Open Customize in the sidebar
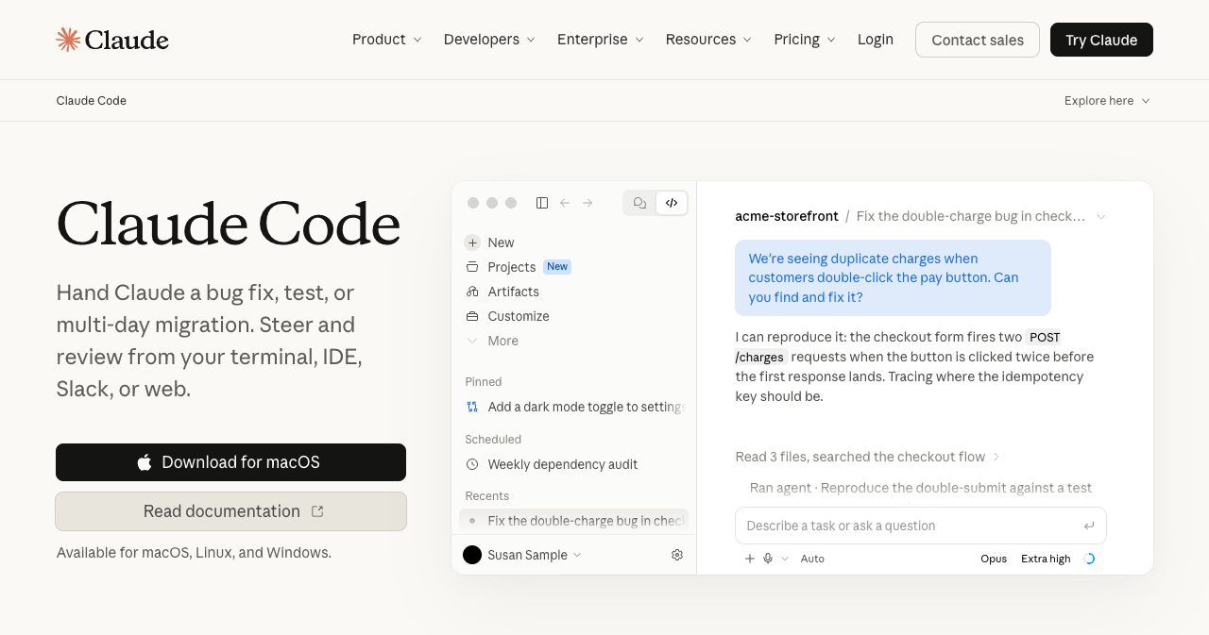 [x=518, y=316]
